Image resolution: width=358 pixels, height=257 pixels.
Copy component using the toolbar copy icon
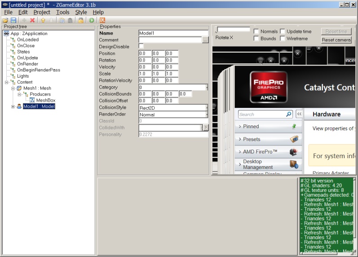click(62, 20)
